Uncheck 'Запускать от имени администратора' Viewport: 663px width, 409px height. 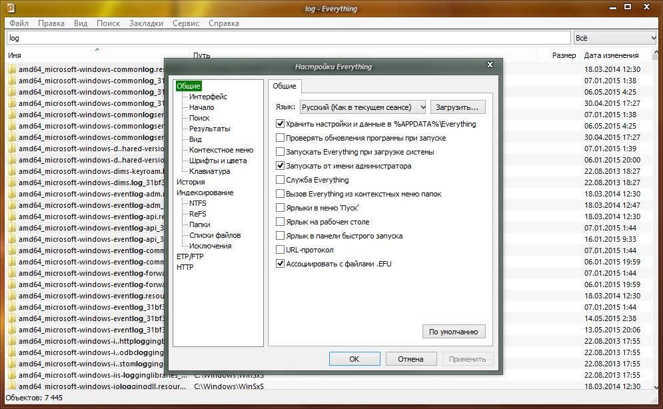[280, 166]
